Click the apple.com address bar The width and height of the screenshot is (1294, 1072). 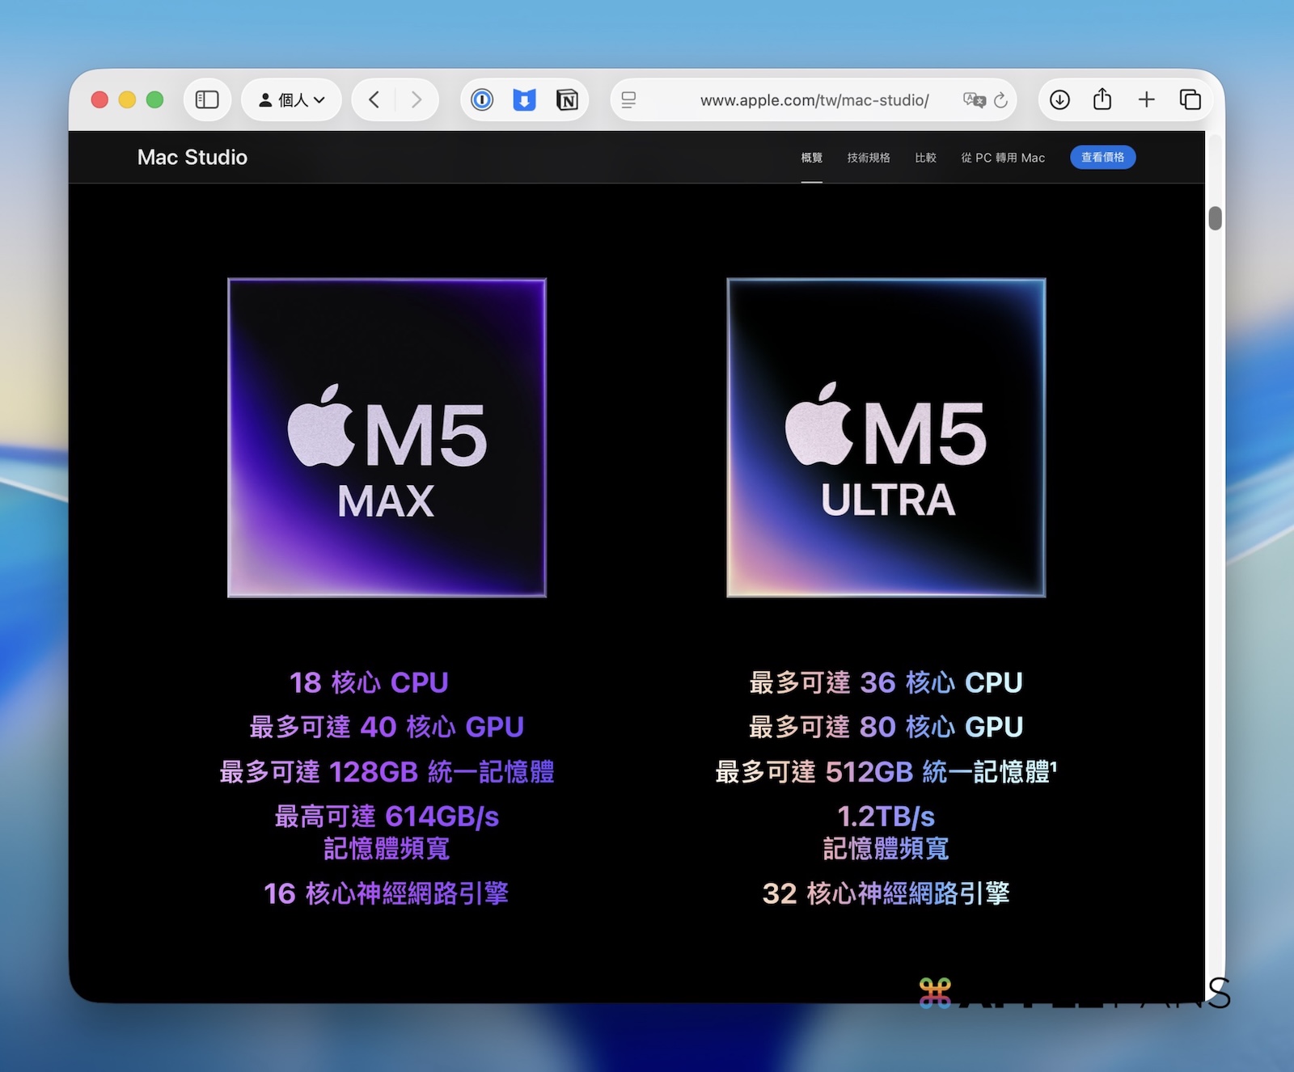pyautogui.click(x=814, y=99)
